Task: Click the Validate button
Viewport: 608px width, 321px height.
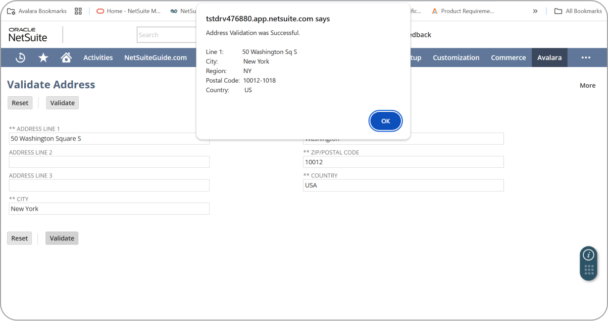Action: [x=62, y=102]
